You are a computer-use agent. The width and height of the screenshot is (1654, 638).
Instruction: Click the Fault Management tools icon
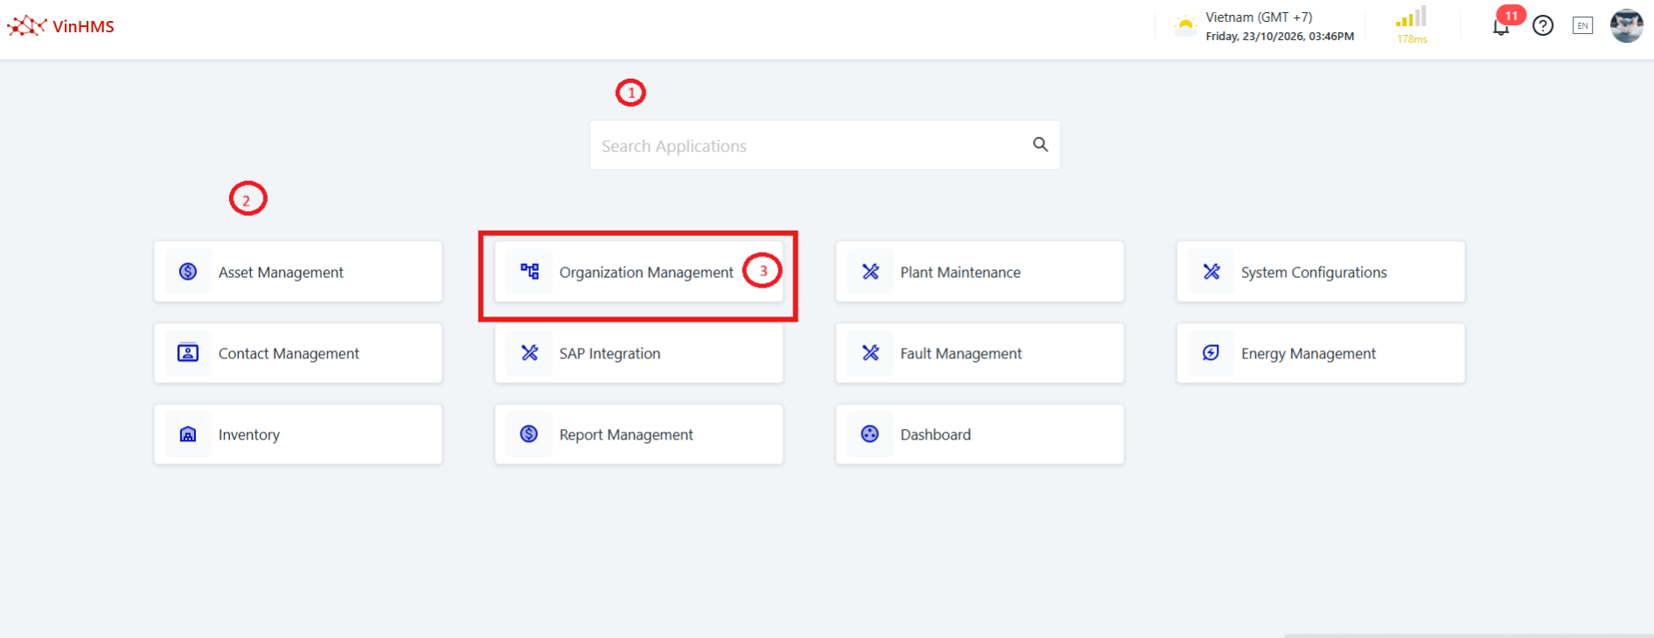click(870, 353)
